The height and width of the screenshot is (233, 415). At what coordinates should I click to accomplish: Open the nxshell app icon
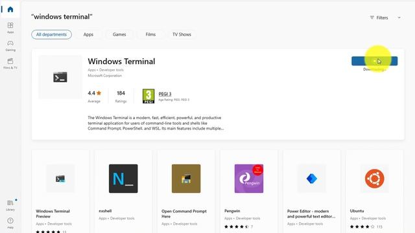pos(123,179)
